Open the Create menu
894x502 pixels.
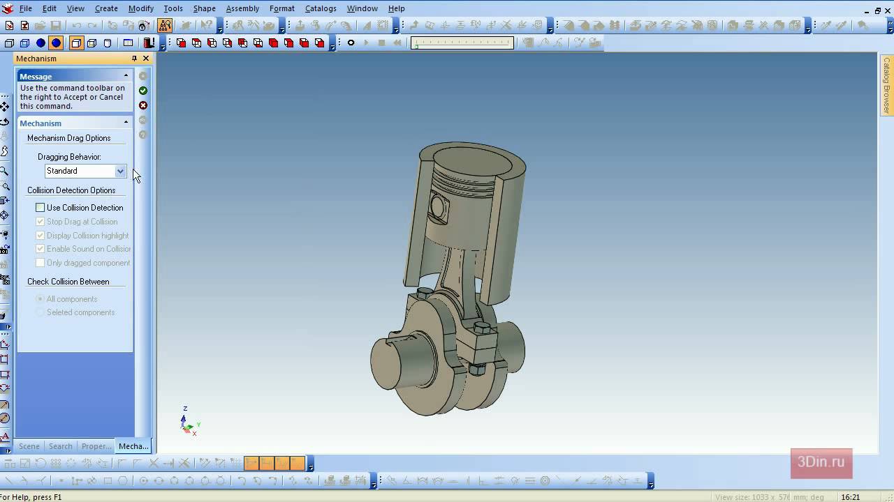pos(106,8)
